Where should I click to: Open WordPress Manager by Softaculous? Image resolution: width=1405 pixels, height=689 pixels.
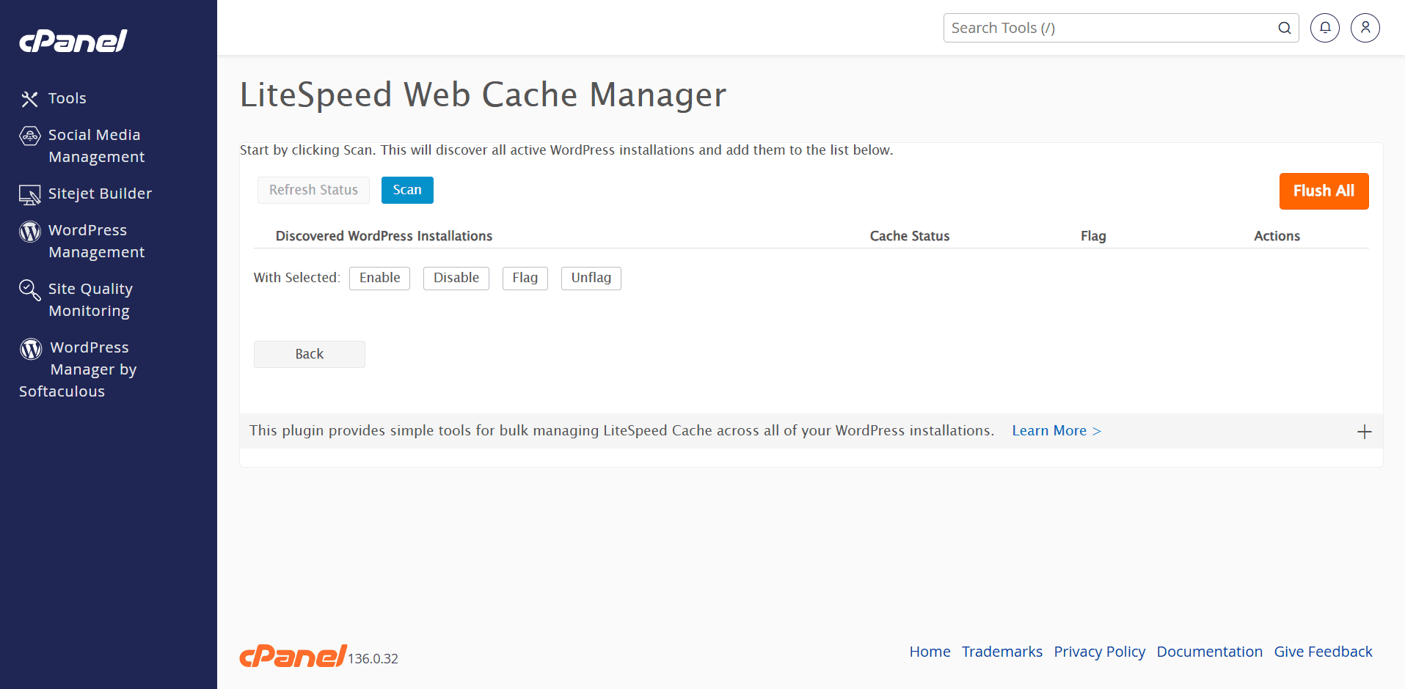78,369
